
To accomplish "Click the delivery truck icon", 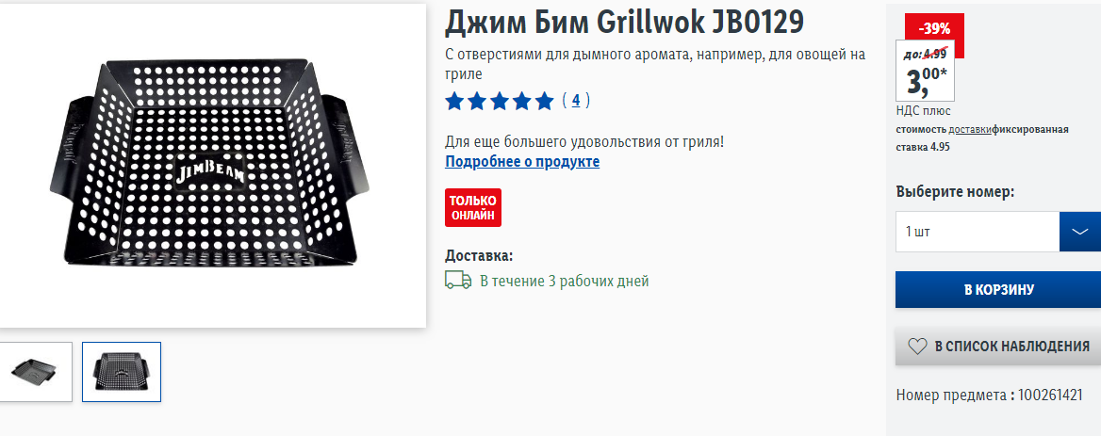I will [x=458, y=281].
